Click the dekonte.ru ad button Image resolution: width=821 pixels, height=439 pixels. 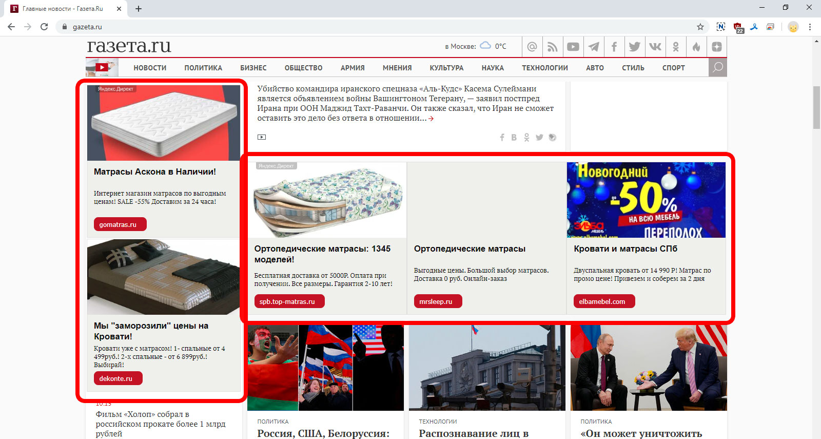pos(118,378)
